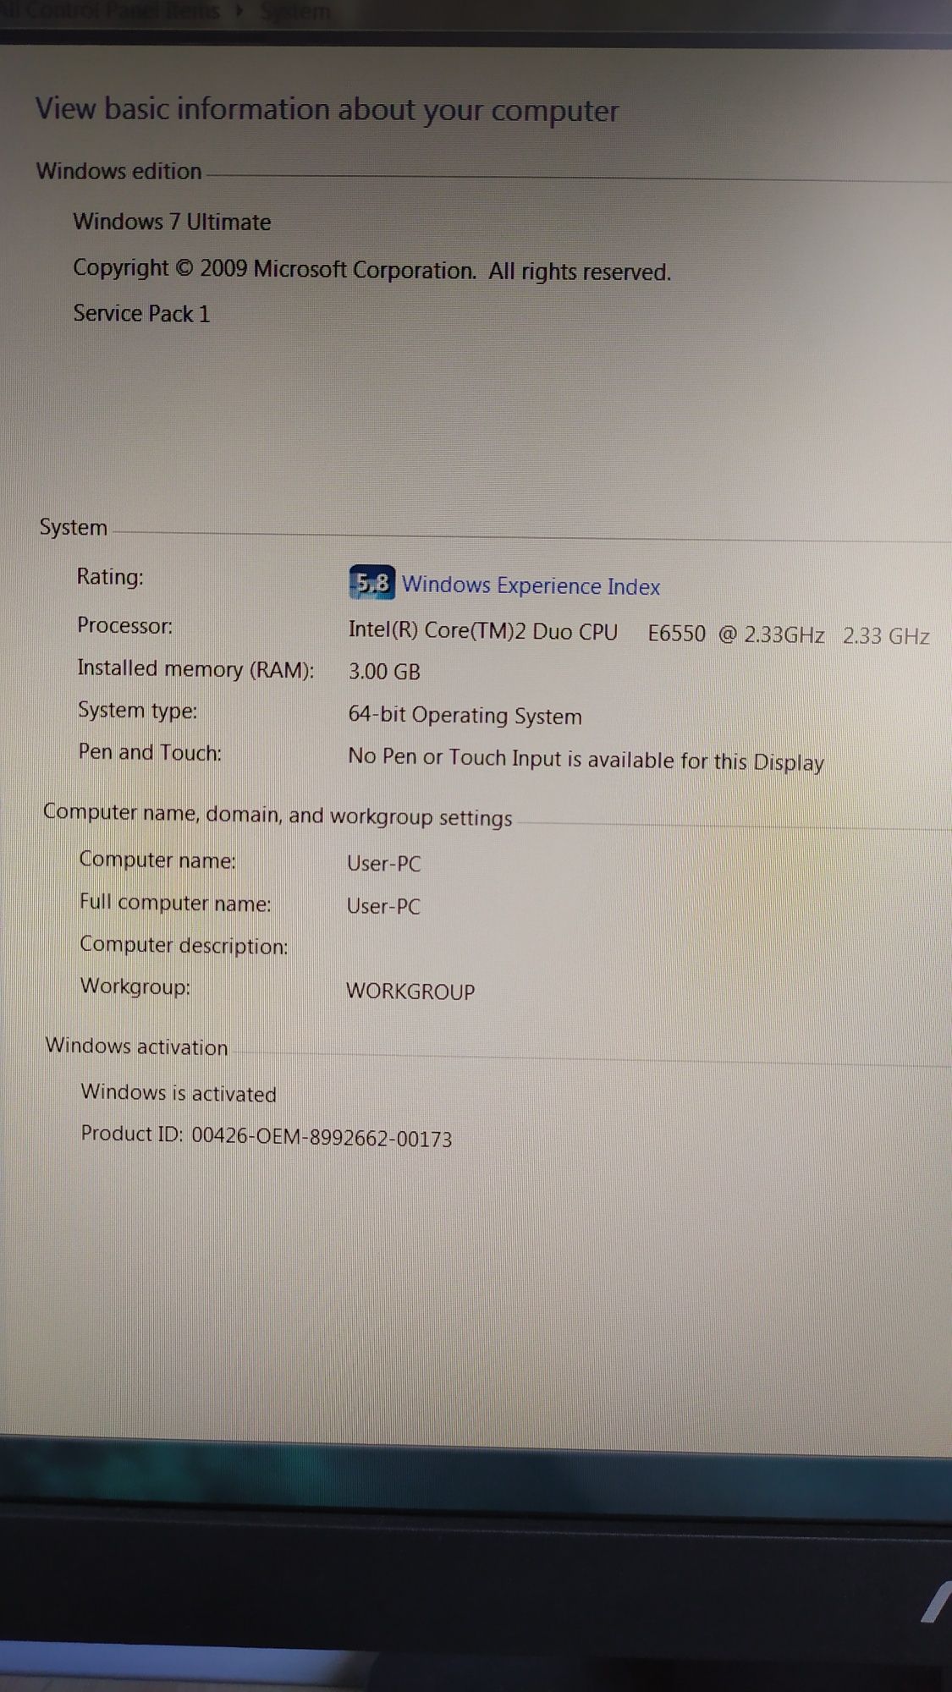Click the '64-bit Operating System' value
952x1692 pixels.
coord(465,716)
